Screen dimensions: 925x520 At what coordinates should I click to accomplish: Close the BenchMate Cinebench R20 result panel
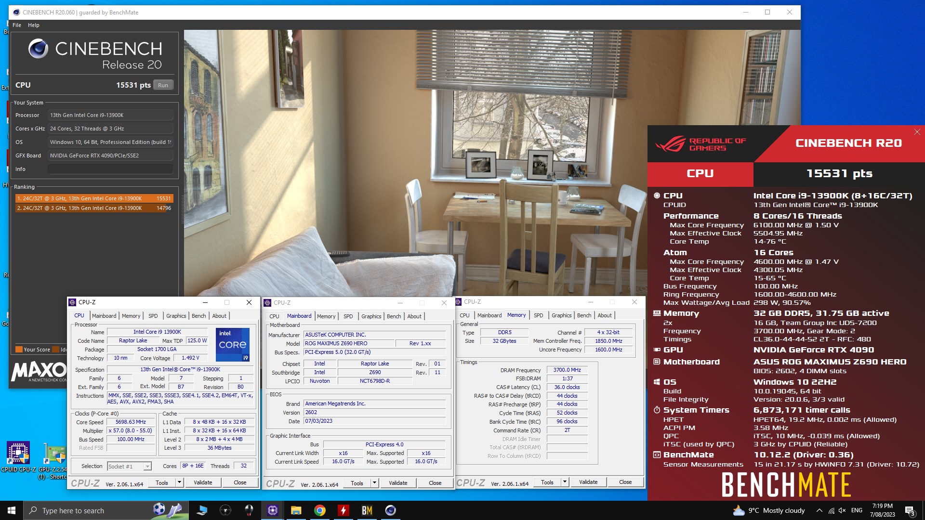[917, 132]
